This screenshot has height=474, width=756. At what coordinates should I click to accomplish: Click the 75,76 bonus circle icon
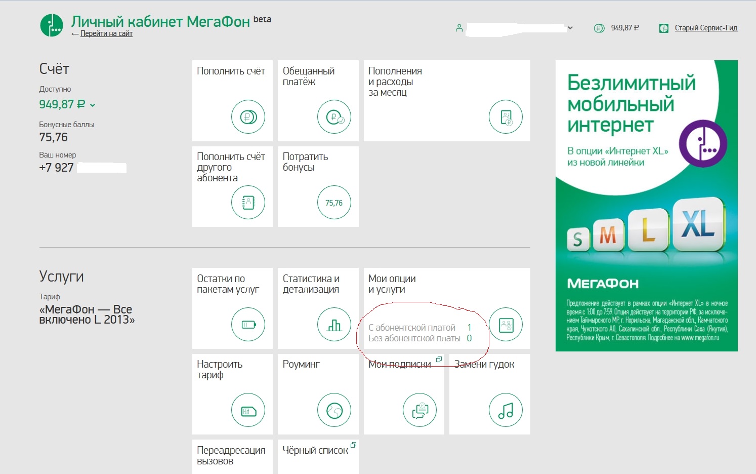pyautogui.click(x=334, y=203)
